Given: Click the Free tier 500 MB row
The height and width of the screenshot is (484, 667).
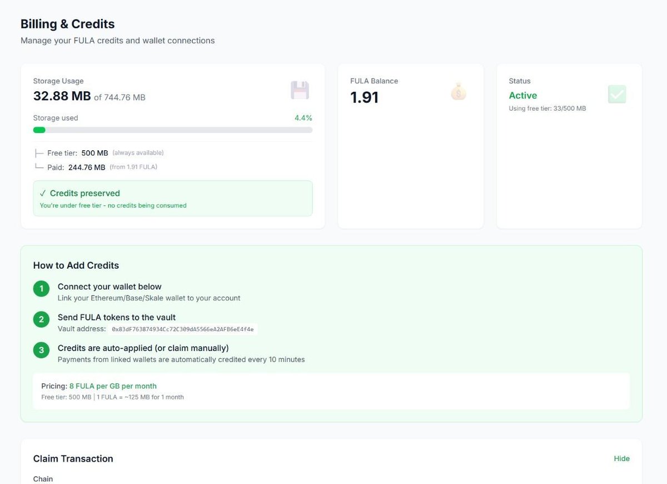Looking at the screenshot, I should click(x=99, y=153).
